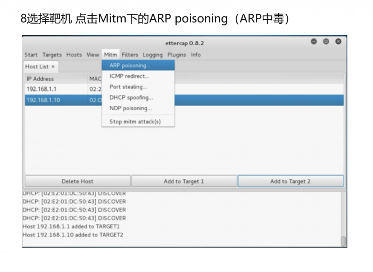Open the Logging menu
The width and height of the screenshot is (373, 272).
click(x=153, y=55)
